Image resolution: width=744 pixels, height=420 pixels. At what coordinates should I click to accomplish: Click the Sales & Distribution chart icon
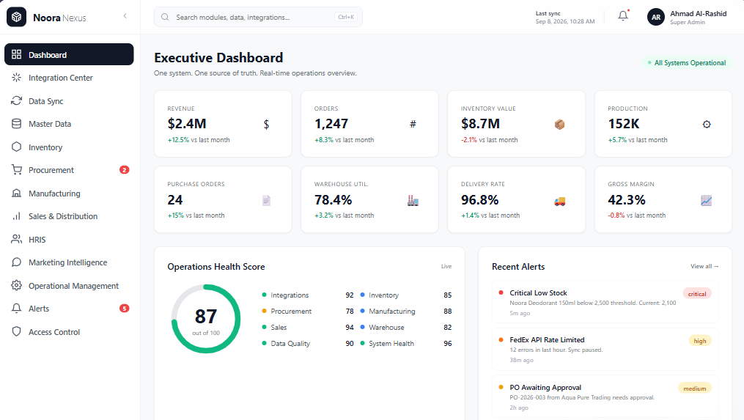[17, 216]
